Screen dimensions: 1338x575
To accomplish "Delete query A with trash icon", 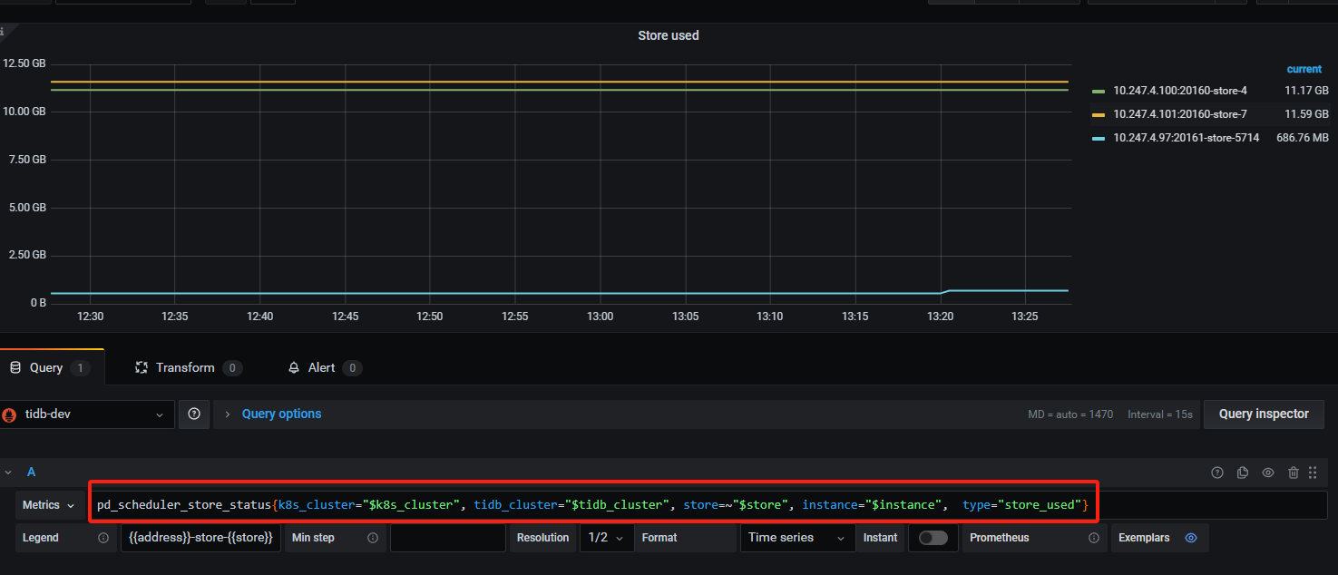I will pos(1294,473).
